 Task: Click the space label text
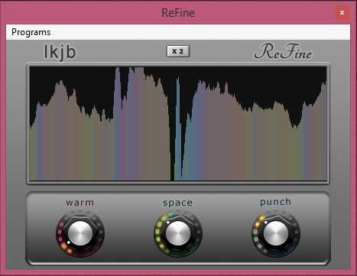[x=177, y=203]
